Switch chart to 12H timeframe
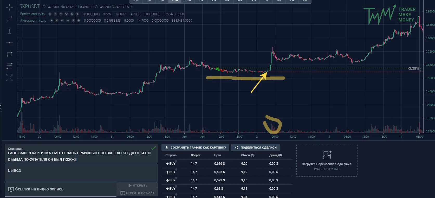This screenshot has width=435, height=198. pos(253,1)
